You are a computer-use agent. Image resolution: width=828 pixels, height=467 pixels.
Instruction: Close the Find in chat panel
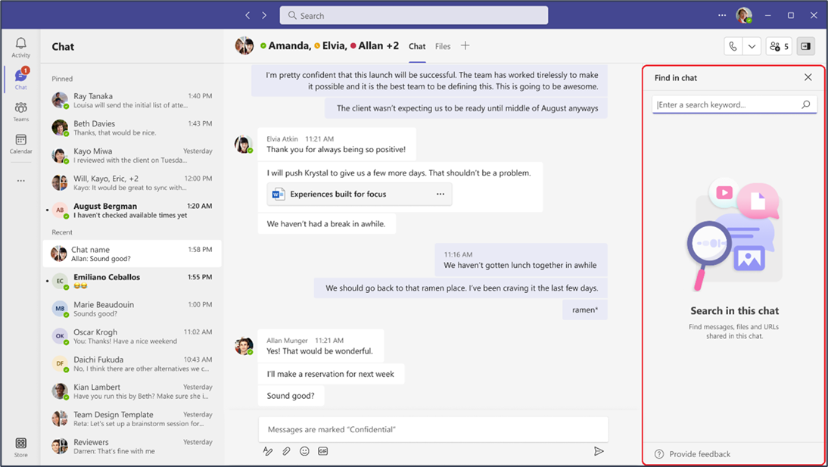(808, 78)
